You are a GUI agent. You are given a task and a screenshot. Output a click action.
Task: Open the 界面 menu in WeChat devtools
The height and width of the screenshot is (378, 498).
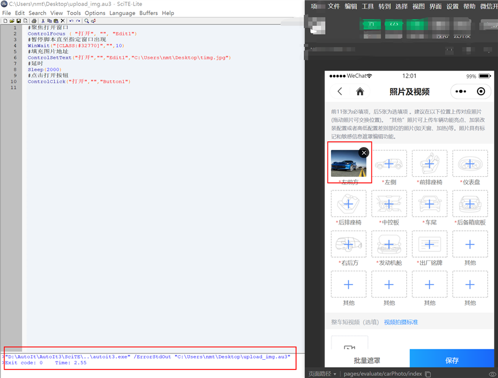(x=435, y=6)
